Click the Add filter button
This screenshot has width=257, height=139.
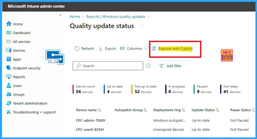point(170,66)
